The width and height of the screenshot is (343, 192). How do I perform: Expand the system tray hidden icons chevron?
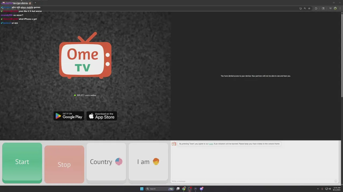pos(318,189)
